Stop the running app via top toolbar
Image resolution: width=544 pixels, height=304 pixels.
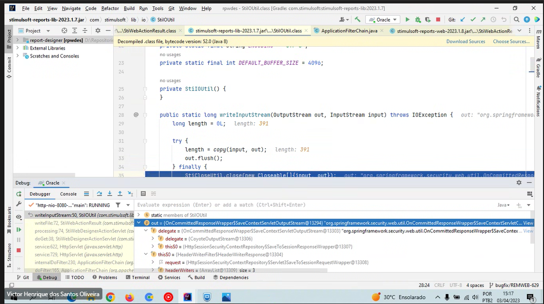click(438, 20)
